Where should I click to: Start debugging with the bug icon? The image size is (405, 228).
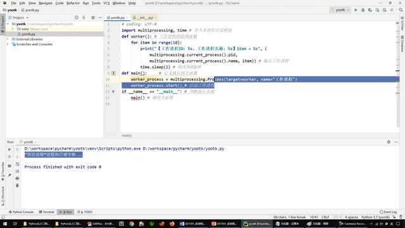[x=363, y=10]
